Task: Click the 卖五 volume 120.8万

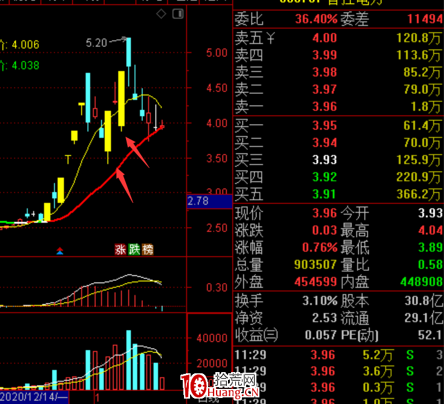Action: coord(419,38)
